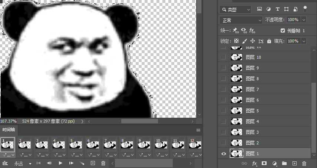
Task: Show 图层 5 visibility box
Action: (x=223, y=111)
